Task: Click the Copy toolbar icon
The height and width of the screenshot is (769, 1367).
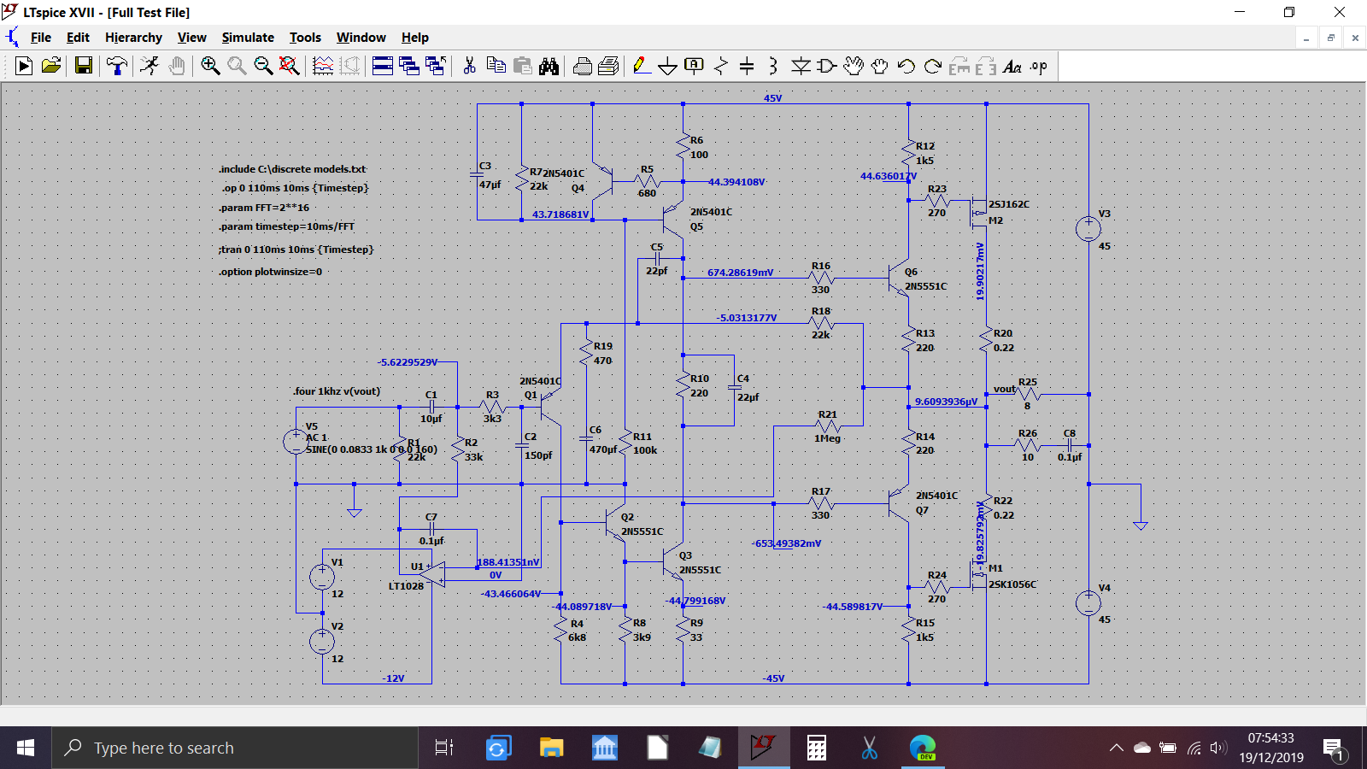Action: coord(496,66)
